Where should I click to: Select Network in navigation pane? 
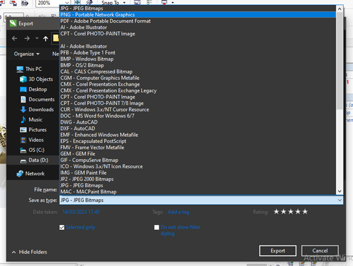(31, 173)
